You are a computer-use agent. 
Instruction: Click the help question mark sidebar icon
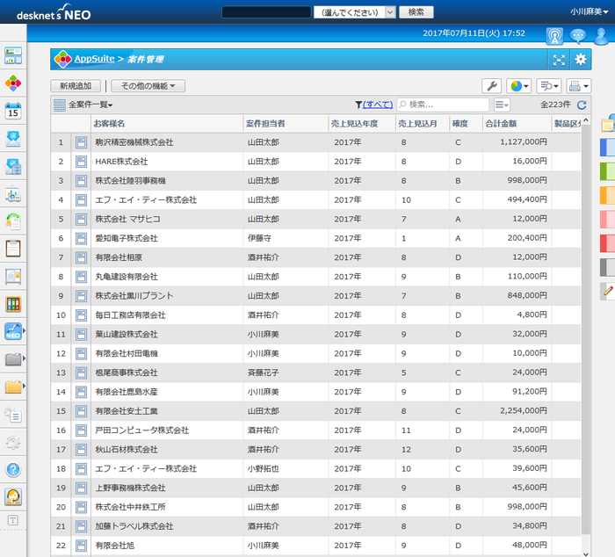pos(13,469)
